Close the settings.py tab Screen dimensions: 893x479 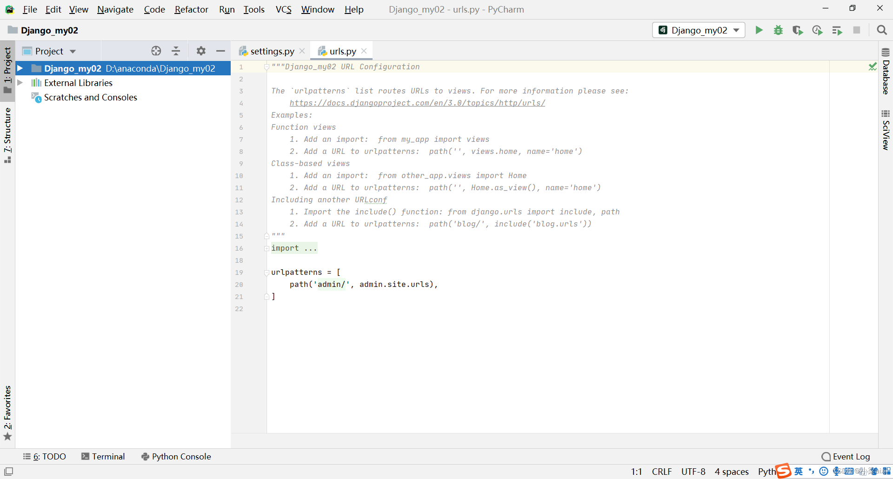[x=302, y=51]
